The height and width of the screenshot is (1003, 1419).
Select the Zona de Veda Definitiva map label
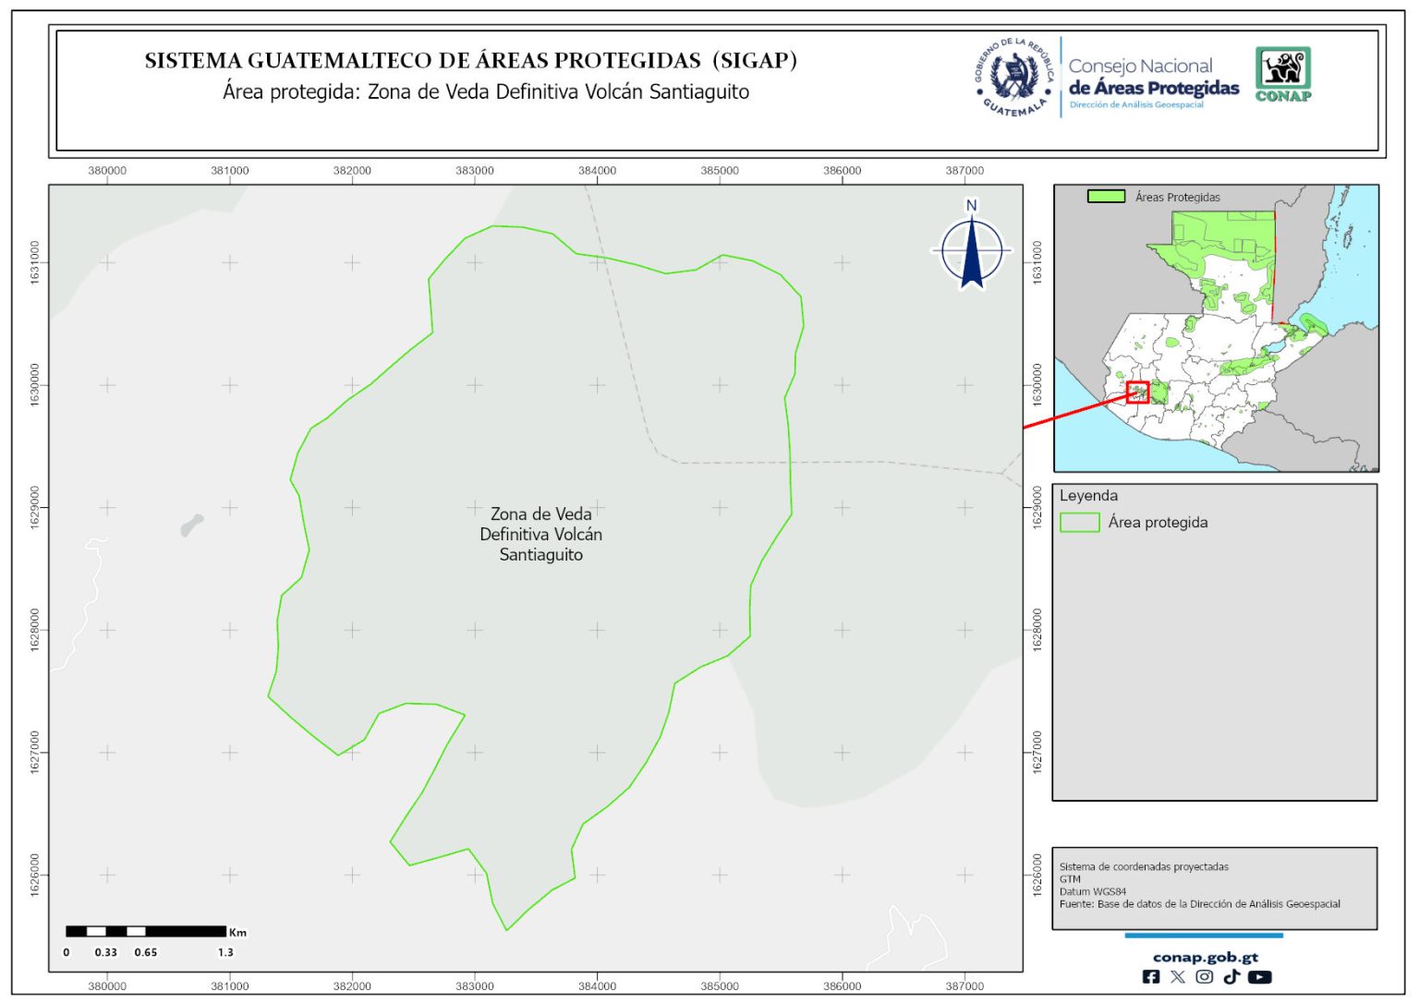pyautogui.click(x=540, y=534)
